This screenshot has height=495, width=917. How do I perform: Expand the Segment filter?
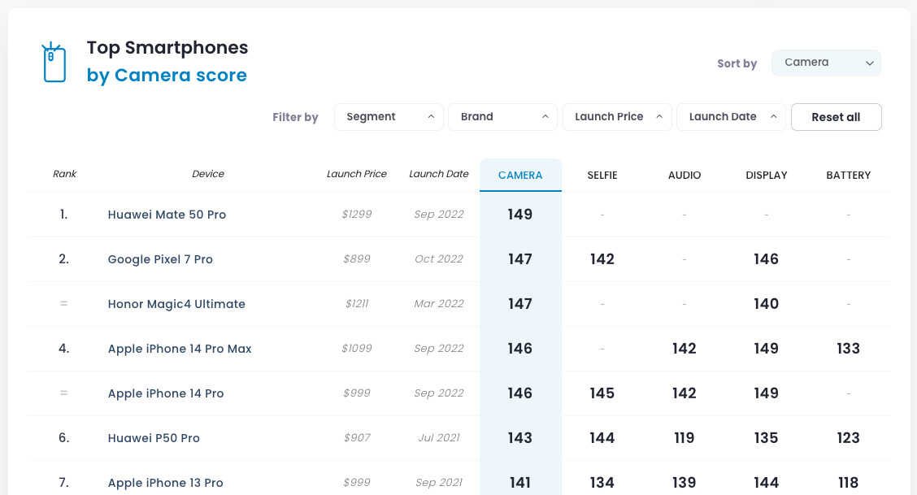[389, 117]
